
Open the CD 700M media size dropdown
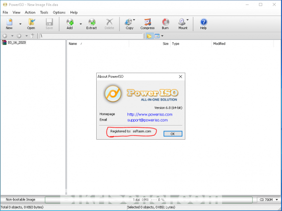269,199
